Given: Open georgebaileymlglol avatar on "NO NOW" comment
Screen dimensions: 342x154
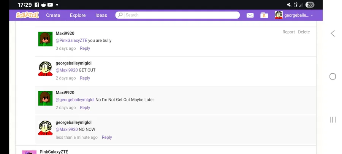Looking at the screenshot, I should (45, 128).
